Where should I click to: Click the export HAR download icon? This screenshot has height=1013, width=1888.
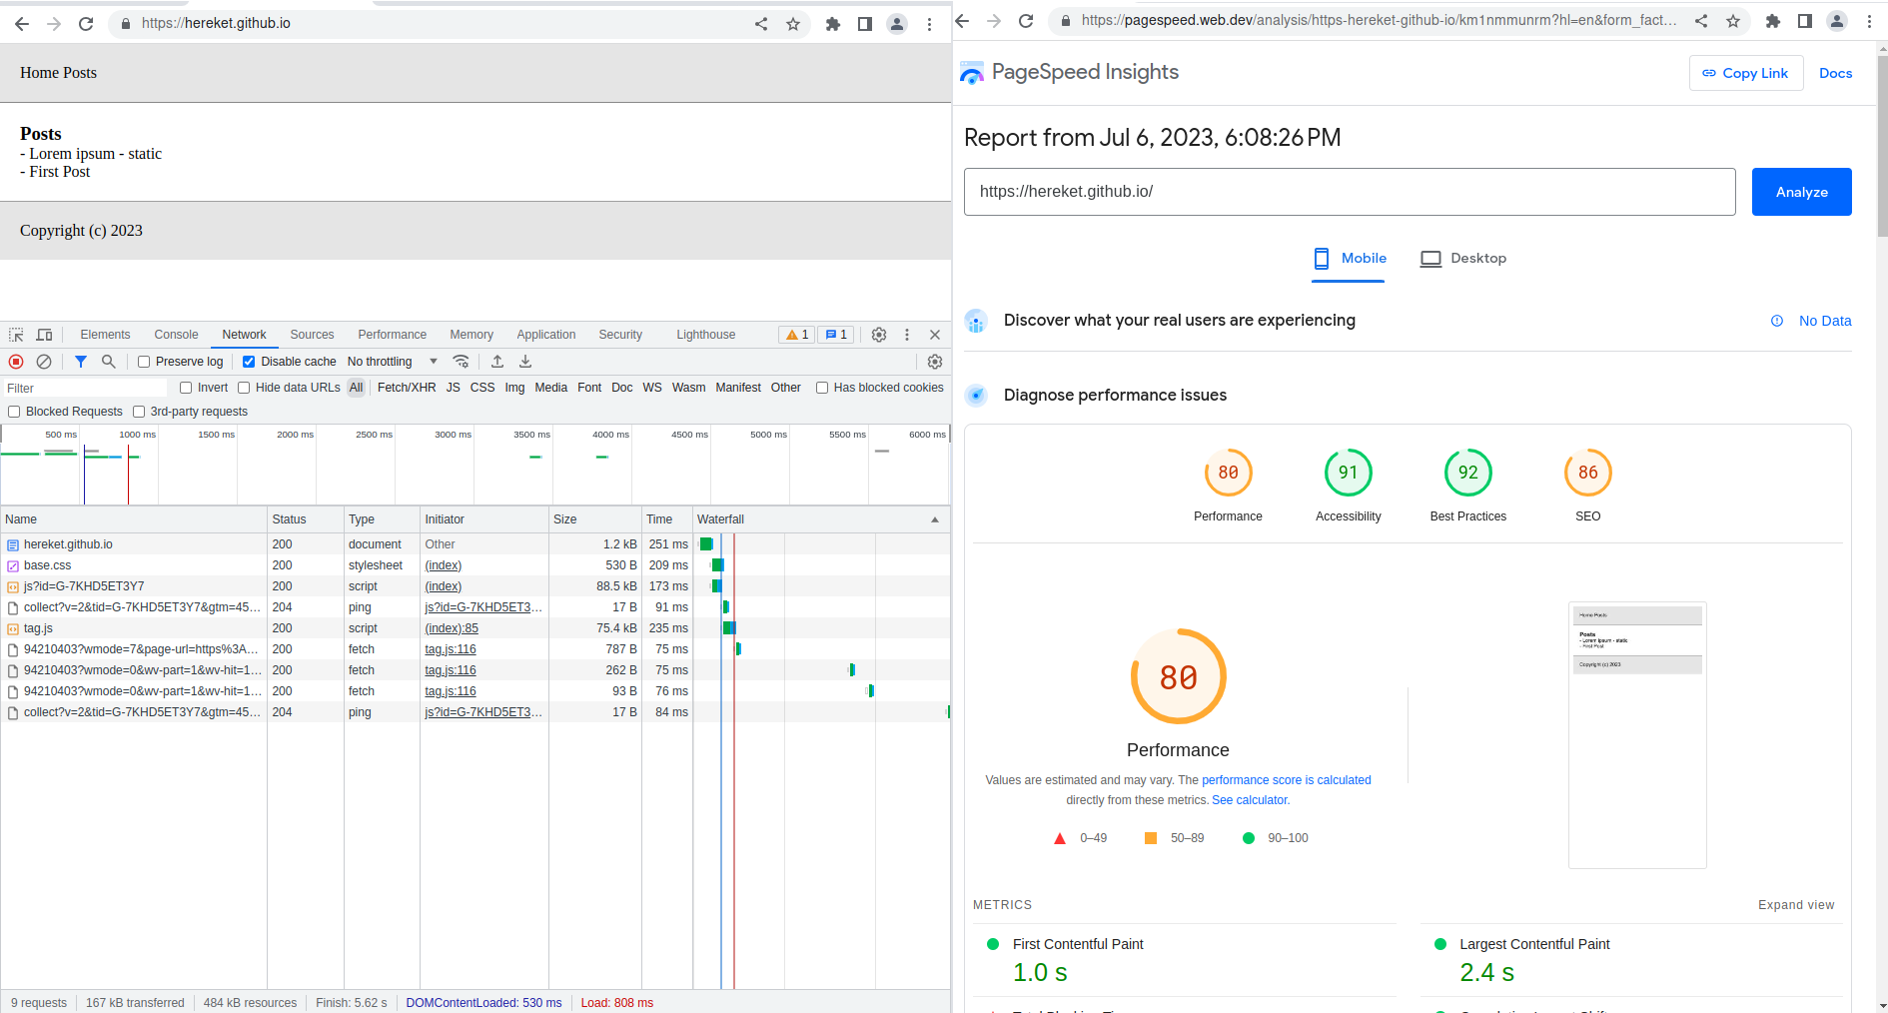click(x=525, y=362)
